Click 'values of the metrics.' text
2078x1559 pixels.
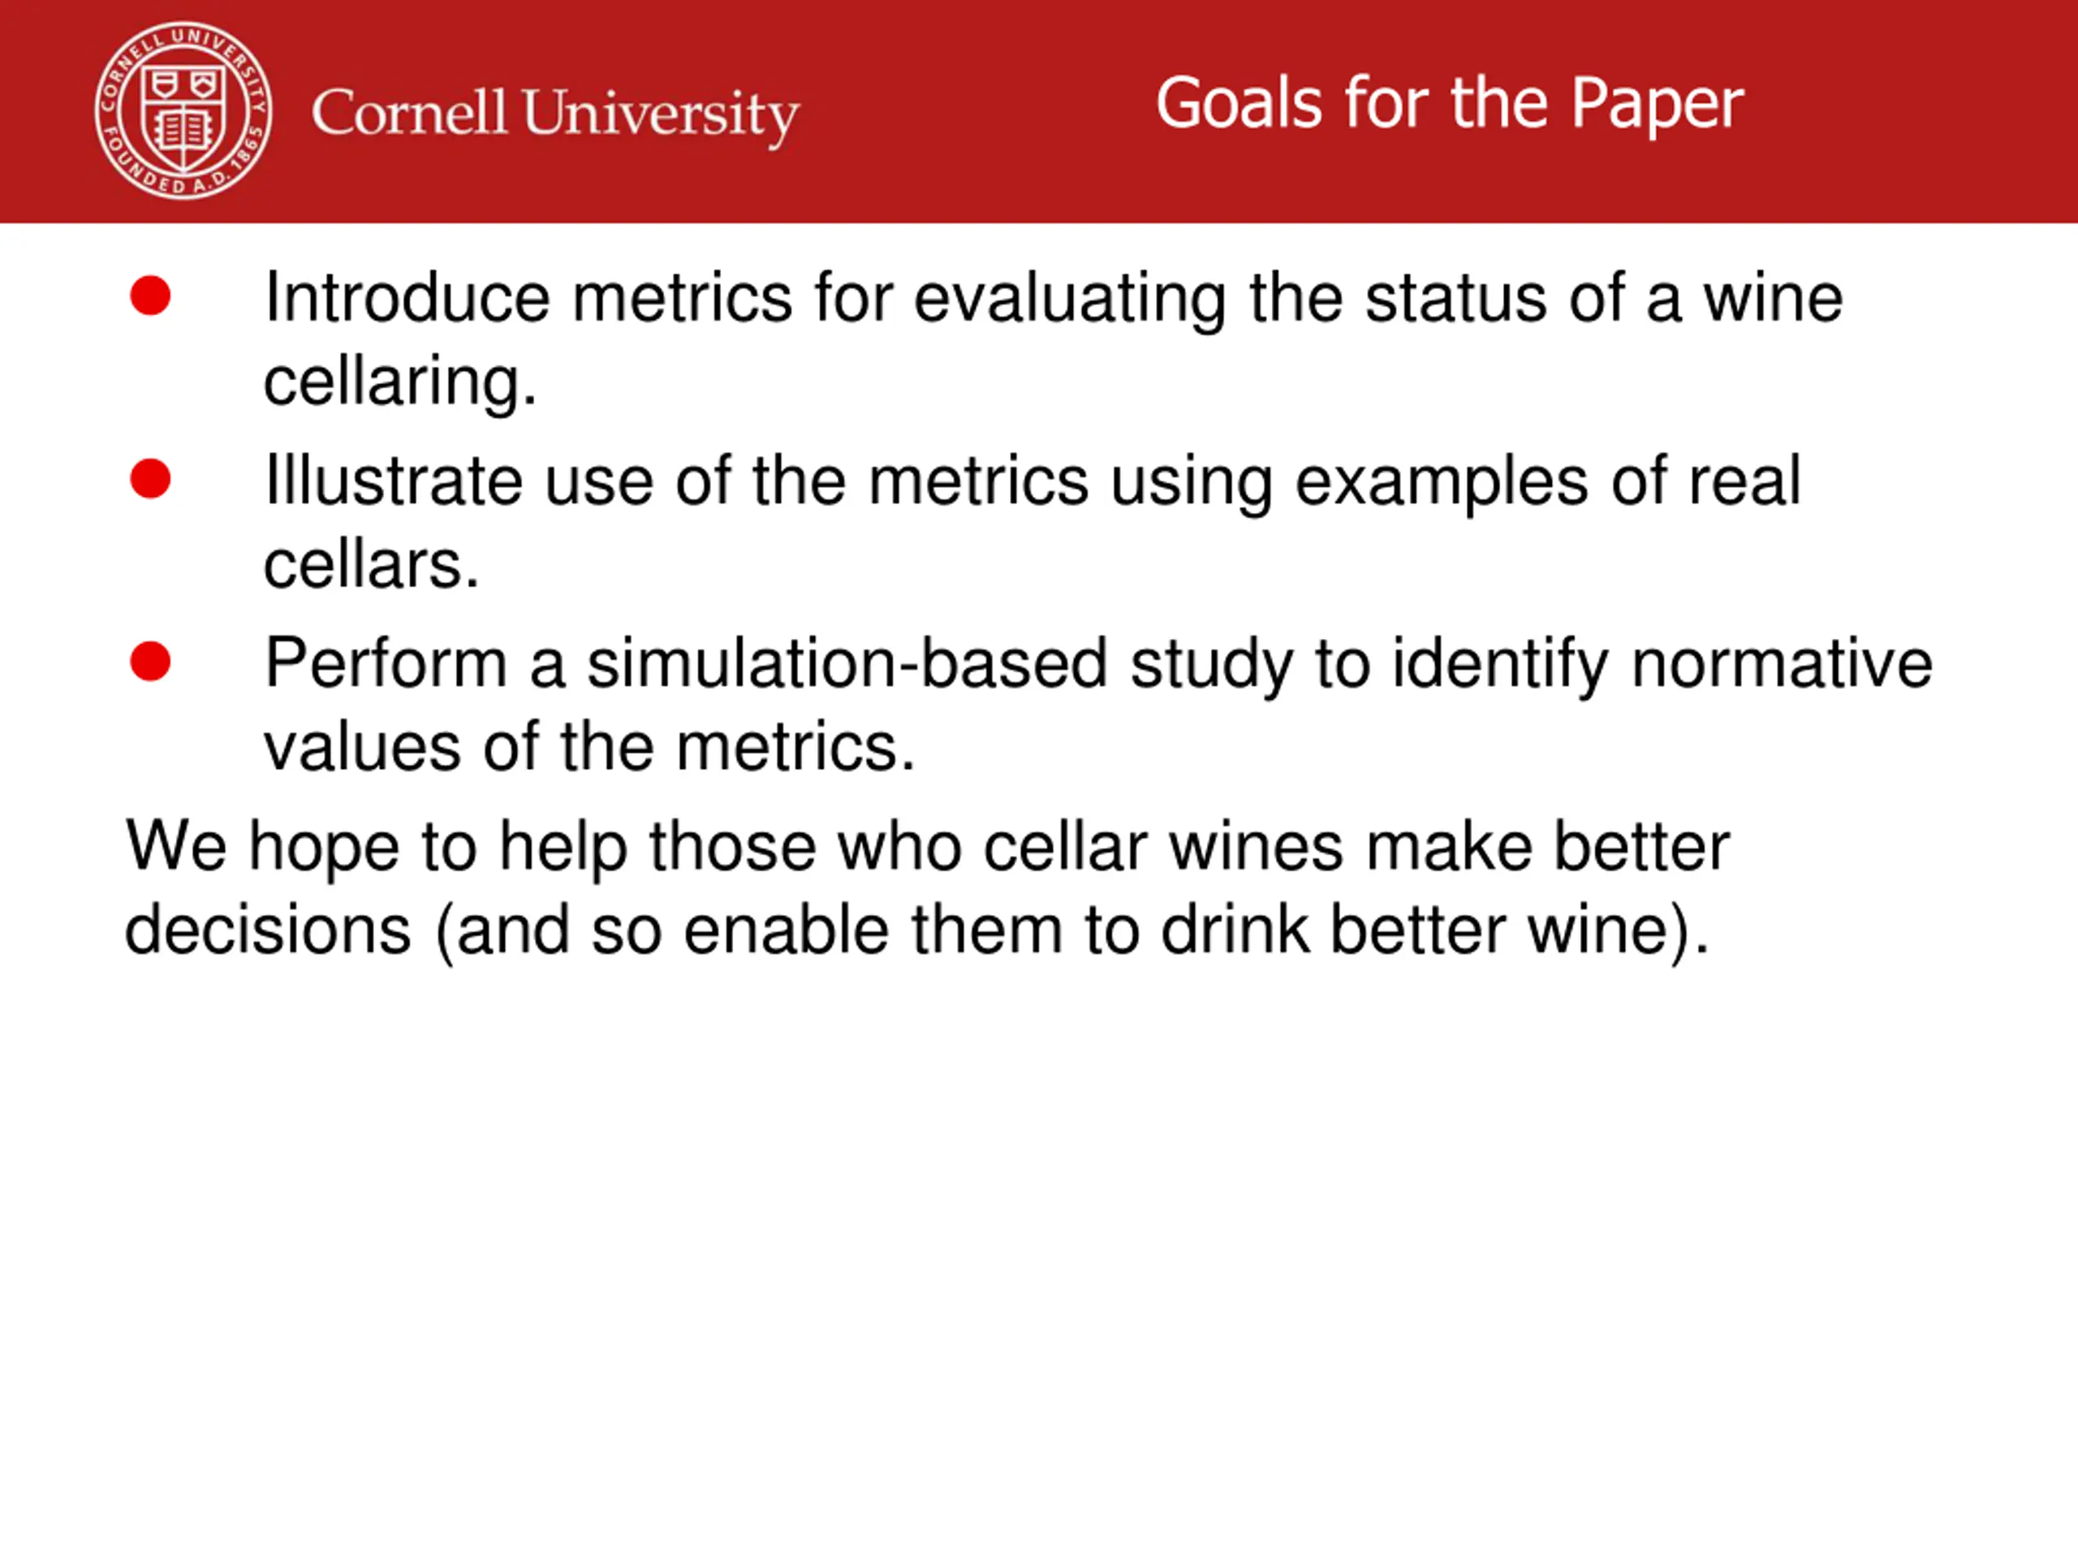tap(589, 748)
